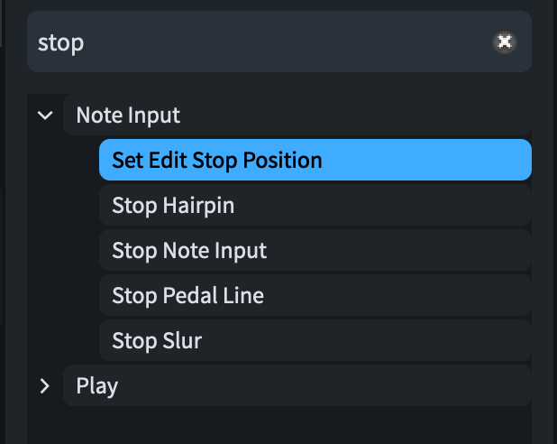Select the Pedal Line row above Stop Slur
557x444 pixels.
(315, 296)
